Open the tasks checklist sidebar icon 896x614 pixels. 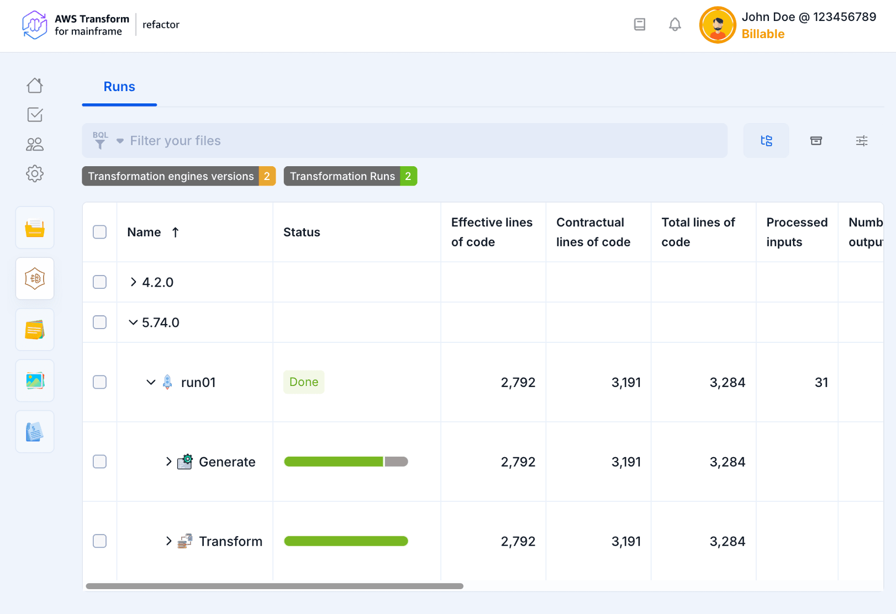[x=35, y=115]
